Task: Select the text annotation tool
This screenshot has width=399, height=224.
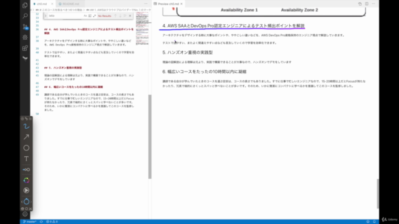Action: coord(26,159)
